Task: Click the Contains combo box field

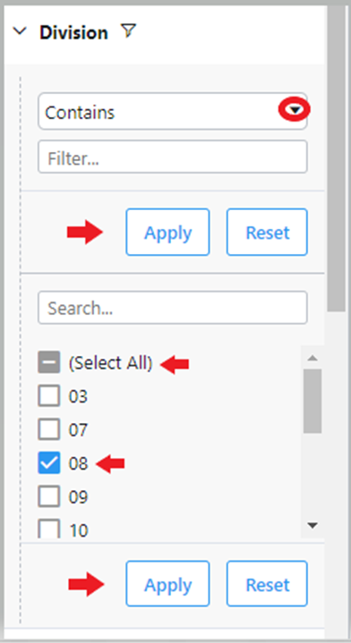Action: pos(173,111)
